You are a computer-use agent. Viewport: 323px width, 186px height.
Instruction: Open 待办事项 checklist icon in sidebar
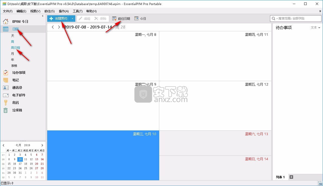click(x=6, y=73)
